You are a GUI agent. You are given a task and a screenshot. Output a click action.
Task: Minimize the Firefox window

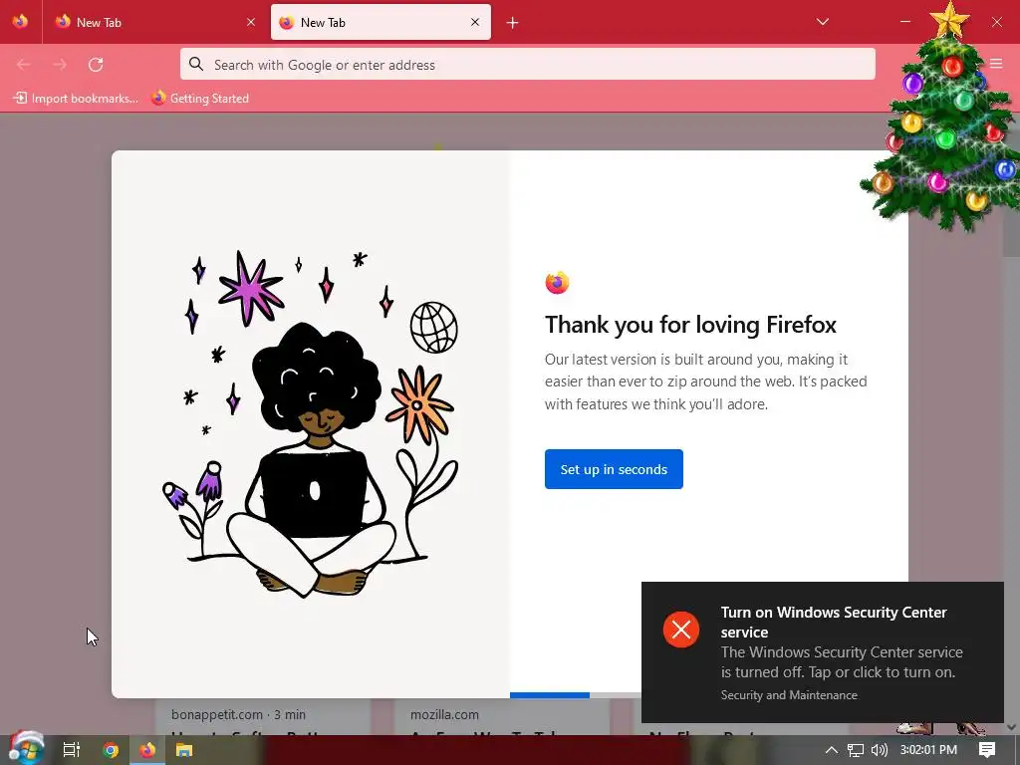pyautogui.click(x=904, y=22)
